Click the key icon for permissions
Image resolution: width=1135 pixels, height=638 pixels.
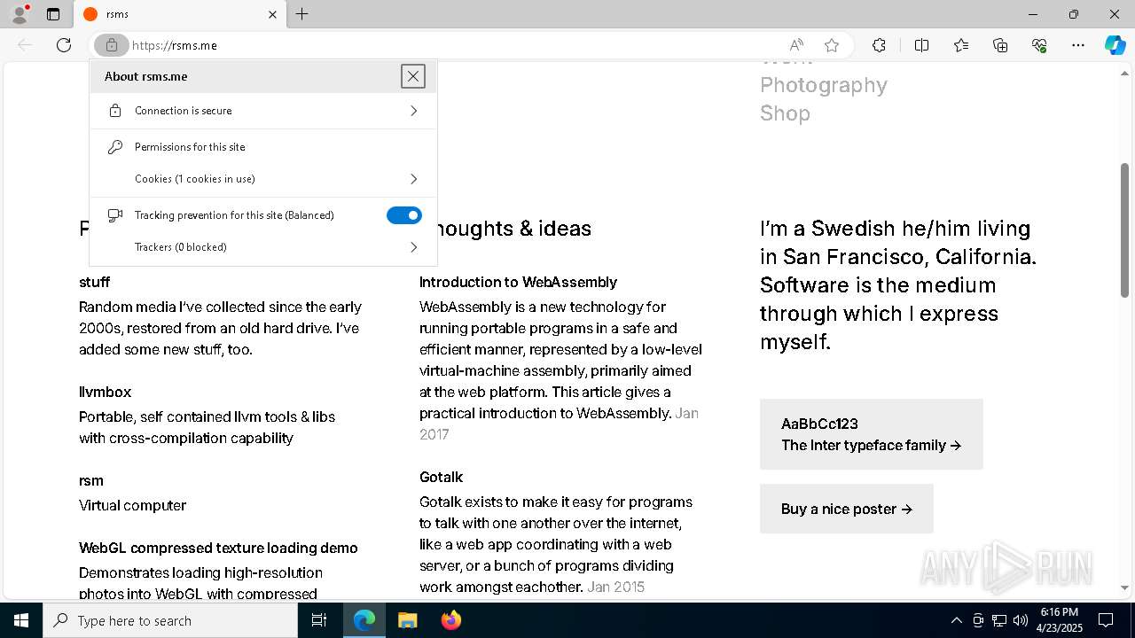[x=115, y=147]
